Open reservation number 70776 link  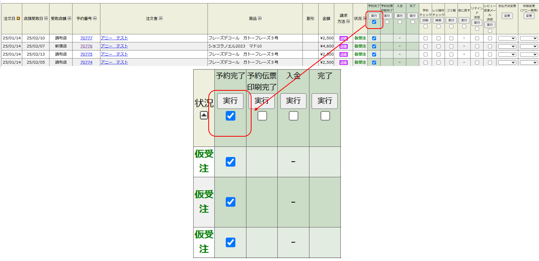[x=86, y=46]
